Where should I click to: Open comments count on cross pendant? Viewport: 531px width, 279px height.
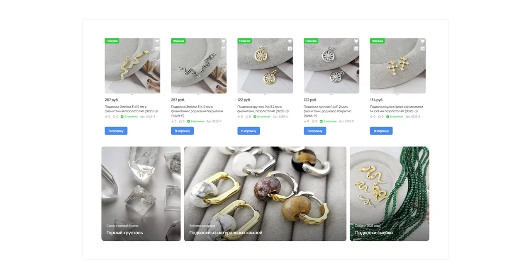click(381, 117)
